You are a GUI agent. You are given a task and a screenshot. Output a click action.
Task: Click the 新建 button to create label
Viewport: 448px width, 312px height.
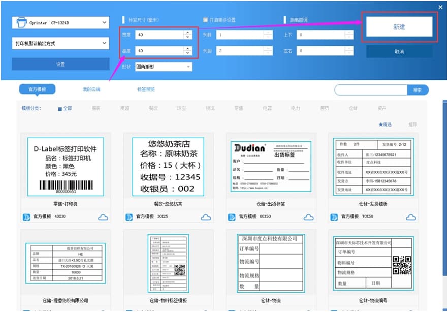(399, 27)
